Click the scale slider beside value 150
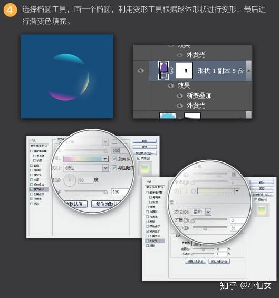279x298 pixels. (x=86, y=191)
